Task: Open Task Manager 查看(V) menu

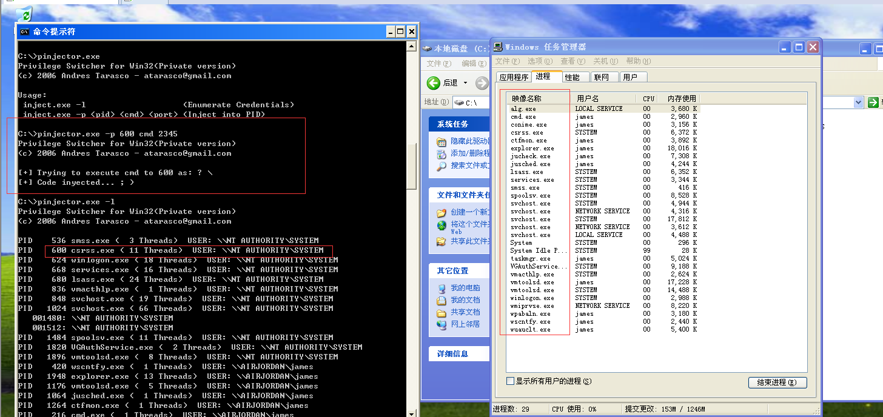Action: click(572, 61)
